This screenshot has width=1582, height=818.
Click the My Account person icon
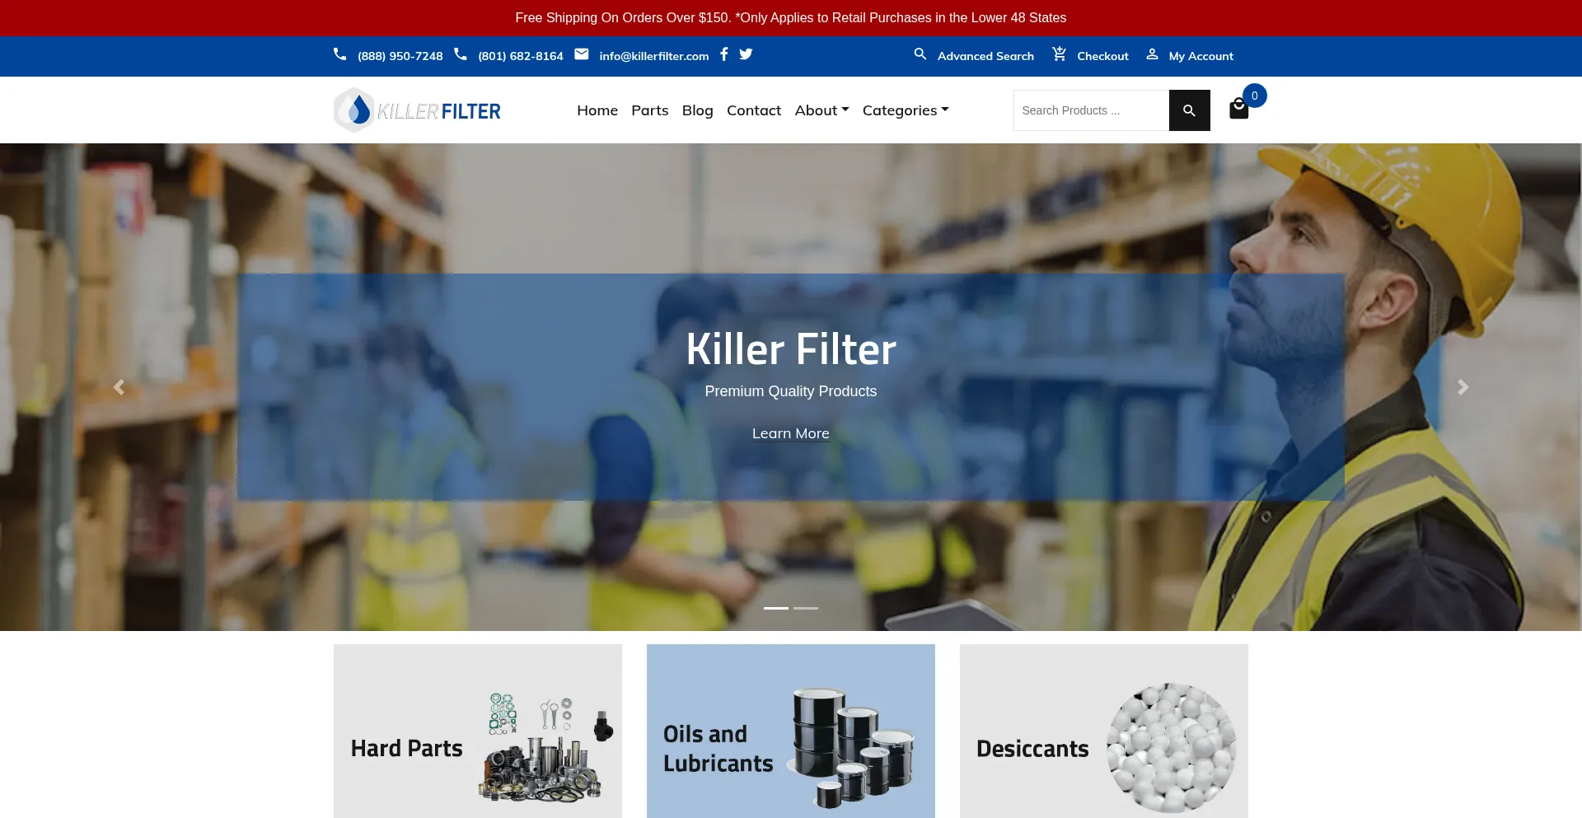click(1152, 54)
